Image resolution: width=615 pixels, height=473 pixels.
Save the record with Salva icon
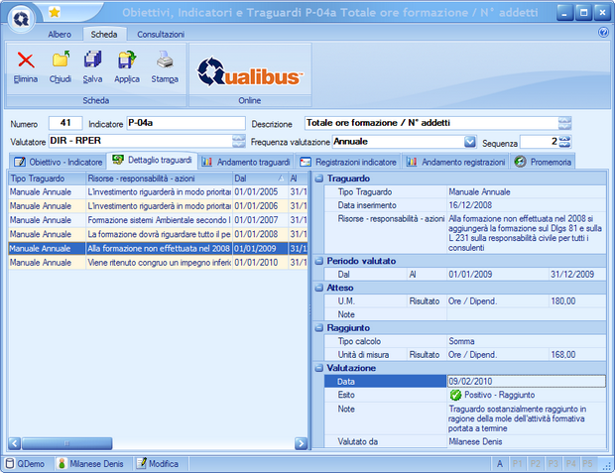92,63
